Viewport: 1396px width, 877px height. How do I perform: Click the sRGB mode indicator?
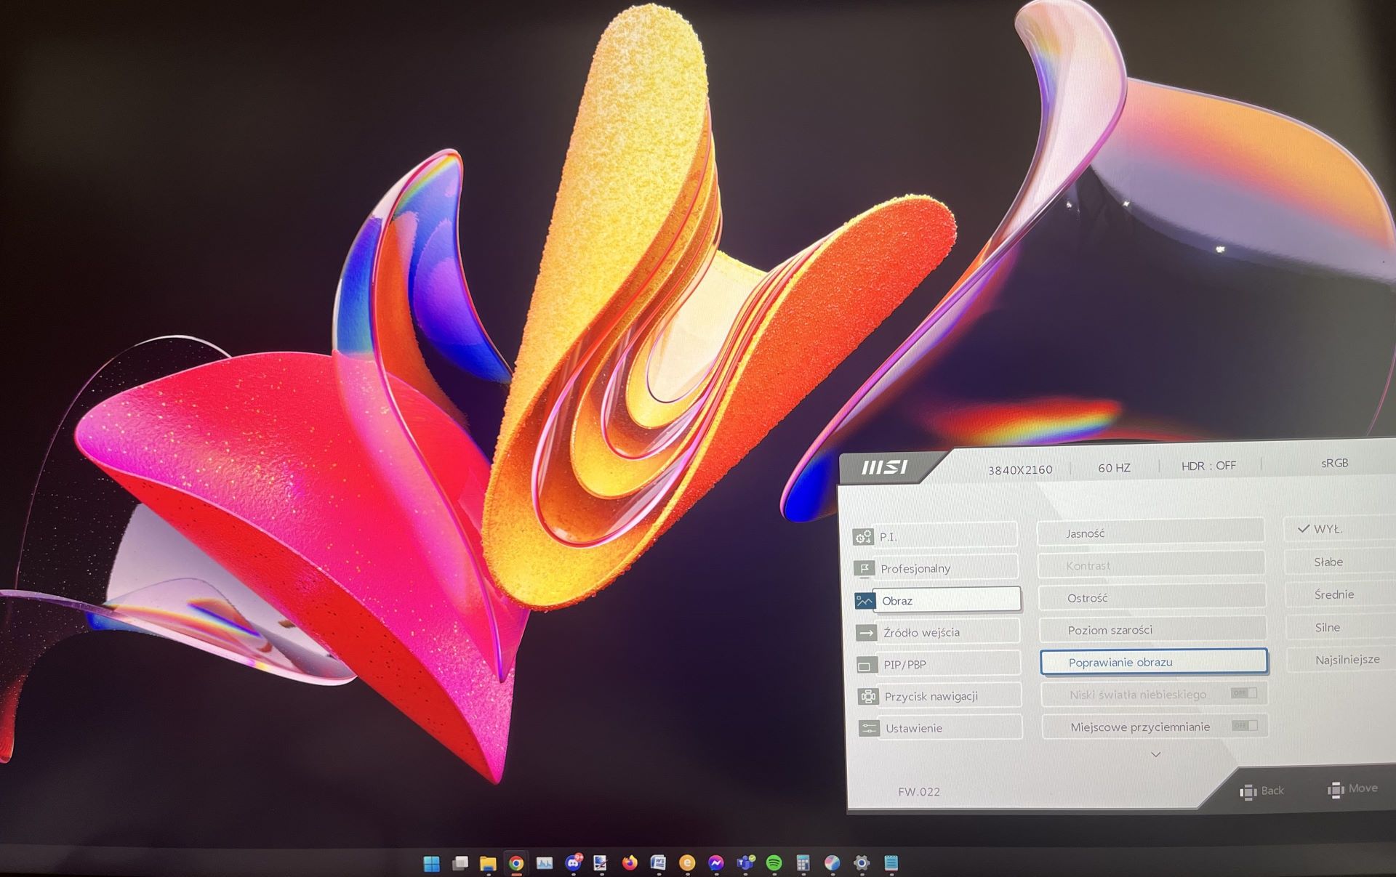tap(1334, 463)
